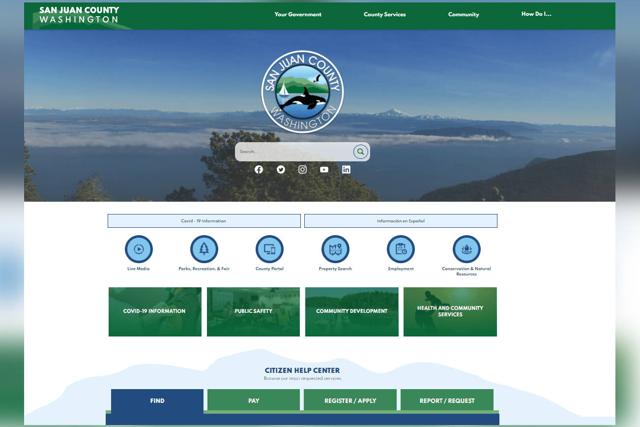640x427 pixels.
Task: Open the County Portal devices icon
Action: [x=269, y=249]
